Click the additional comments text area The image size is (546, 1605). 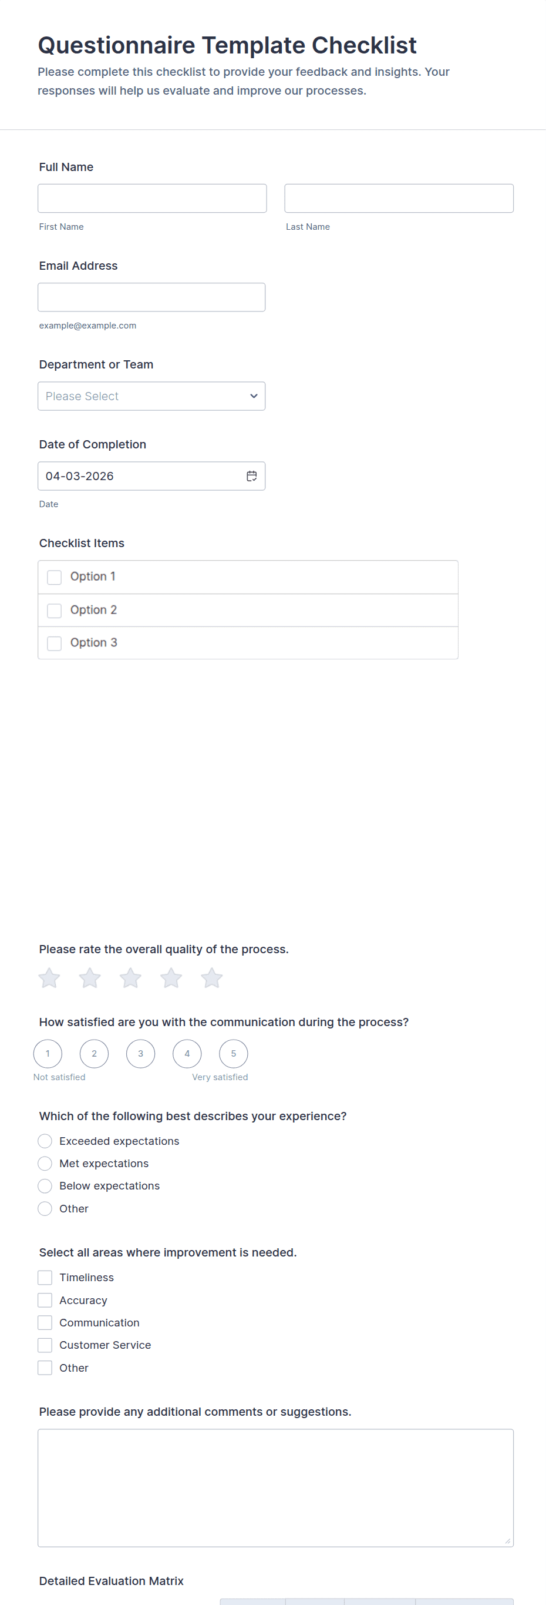275,1487
